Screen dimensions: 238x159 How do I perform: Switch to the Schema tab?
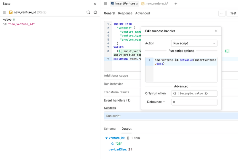coord(110,129)
